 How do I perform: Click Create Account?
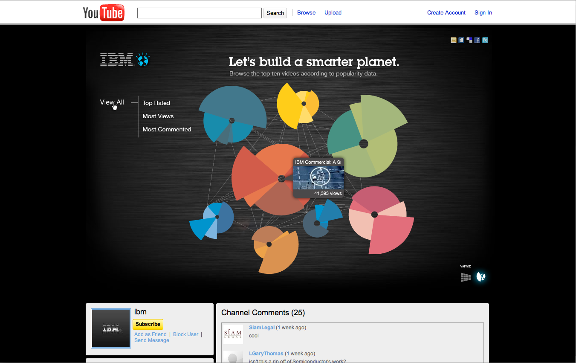click(x=446, y=12)
